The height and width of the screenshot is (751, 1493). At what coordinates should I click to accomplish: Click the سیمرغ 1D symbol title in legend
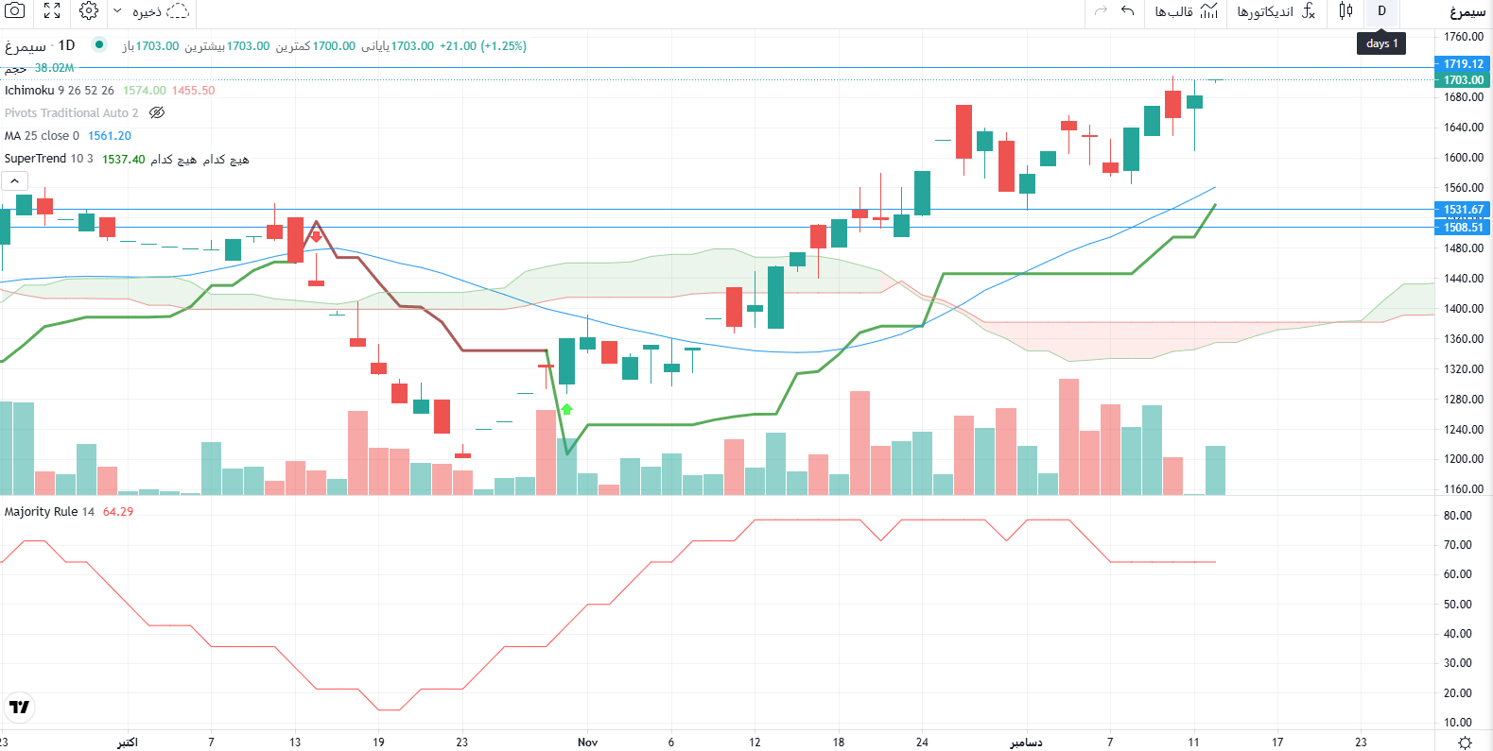[40, 45]
